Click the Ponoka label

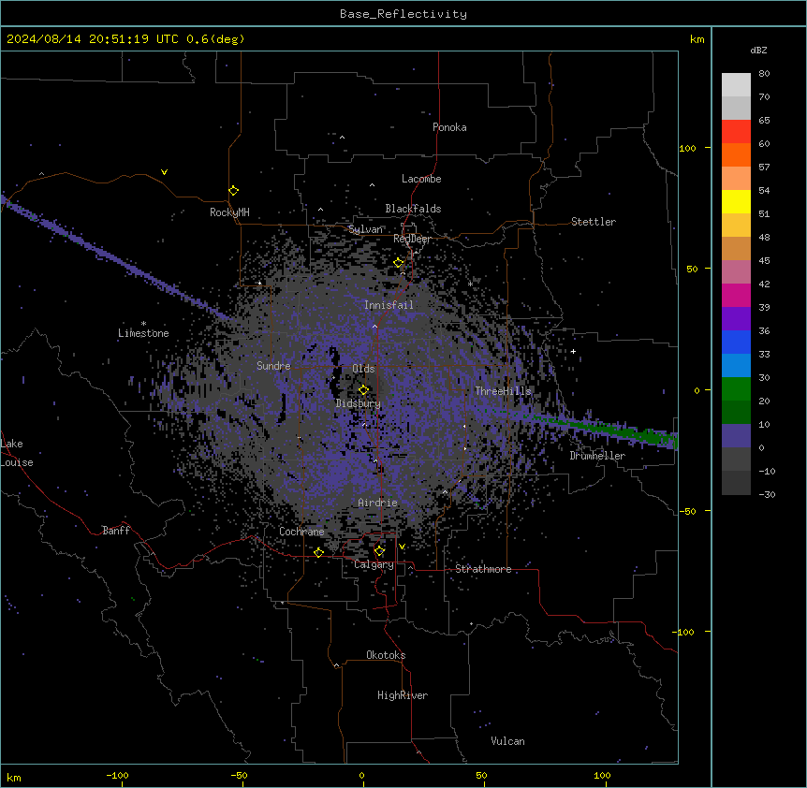coord(449,127)
